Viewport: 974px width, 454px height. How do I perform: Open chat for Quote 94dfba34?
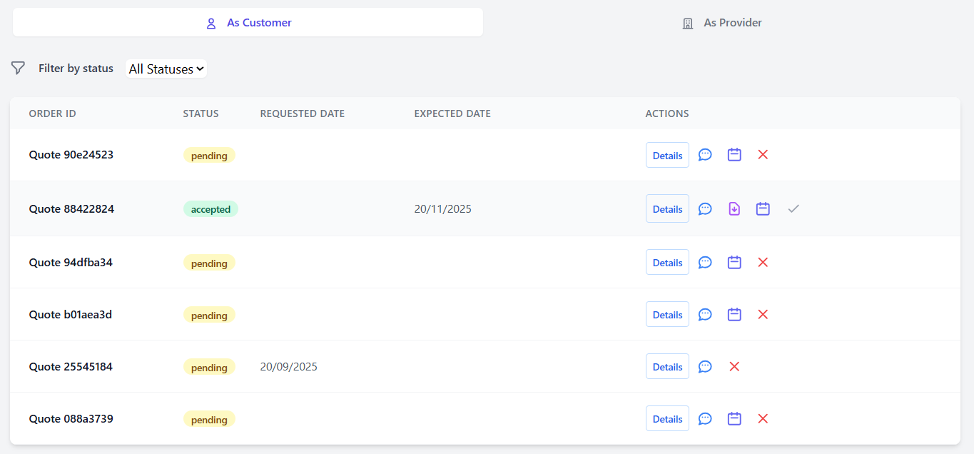[x=705, y=263]
